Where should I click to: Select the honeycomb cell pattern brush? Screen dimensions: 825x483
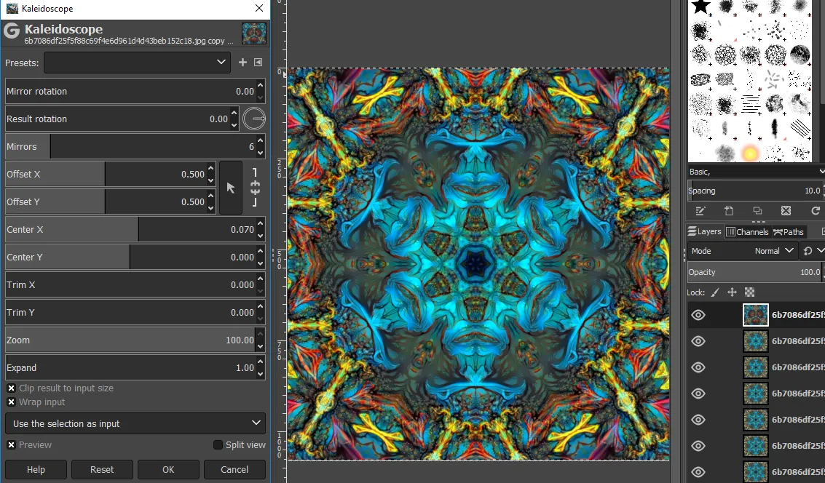[725, 55]
